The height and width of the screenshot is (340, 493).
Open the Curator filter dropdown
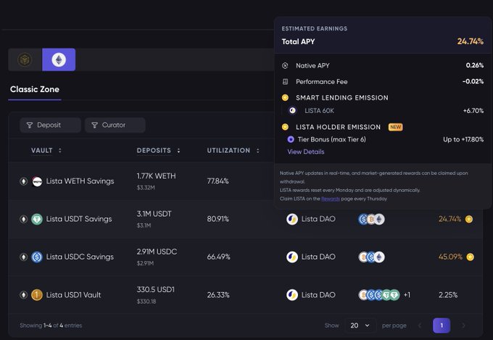115,125
